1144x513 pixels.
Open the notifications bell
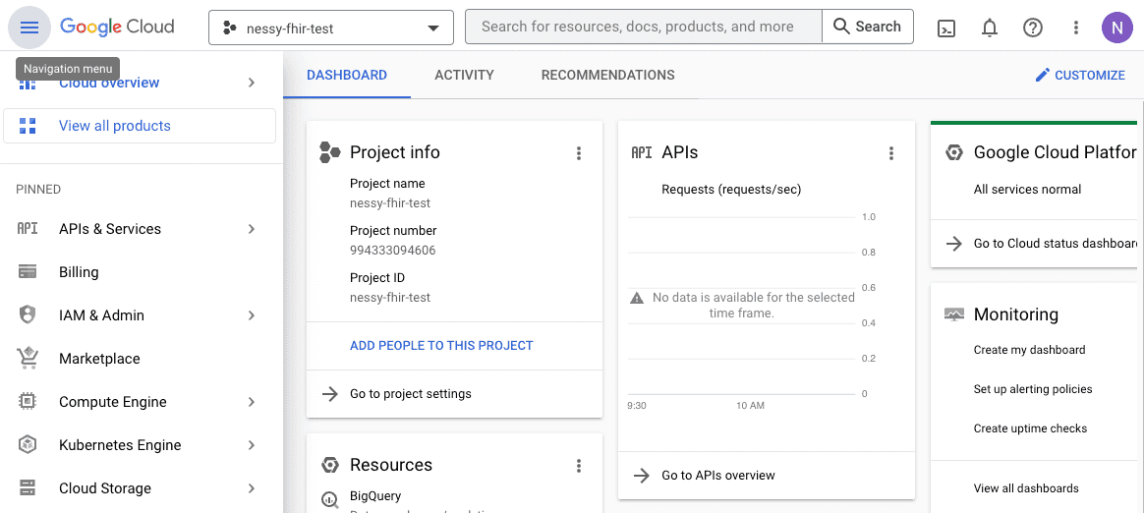point(990,28)
